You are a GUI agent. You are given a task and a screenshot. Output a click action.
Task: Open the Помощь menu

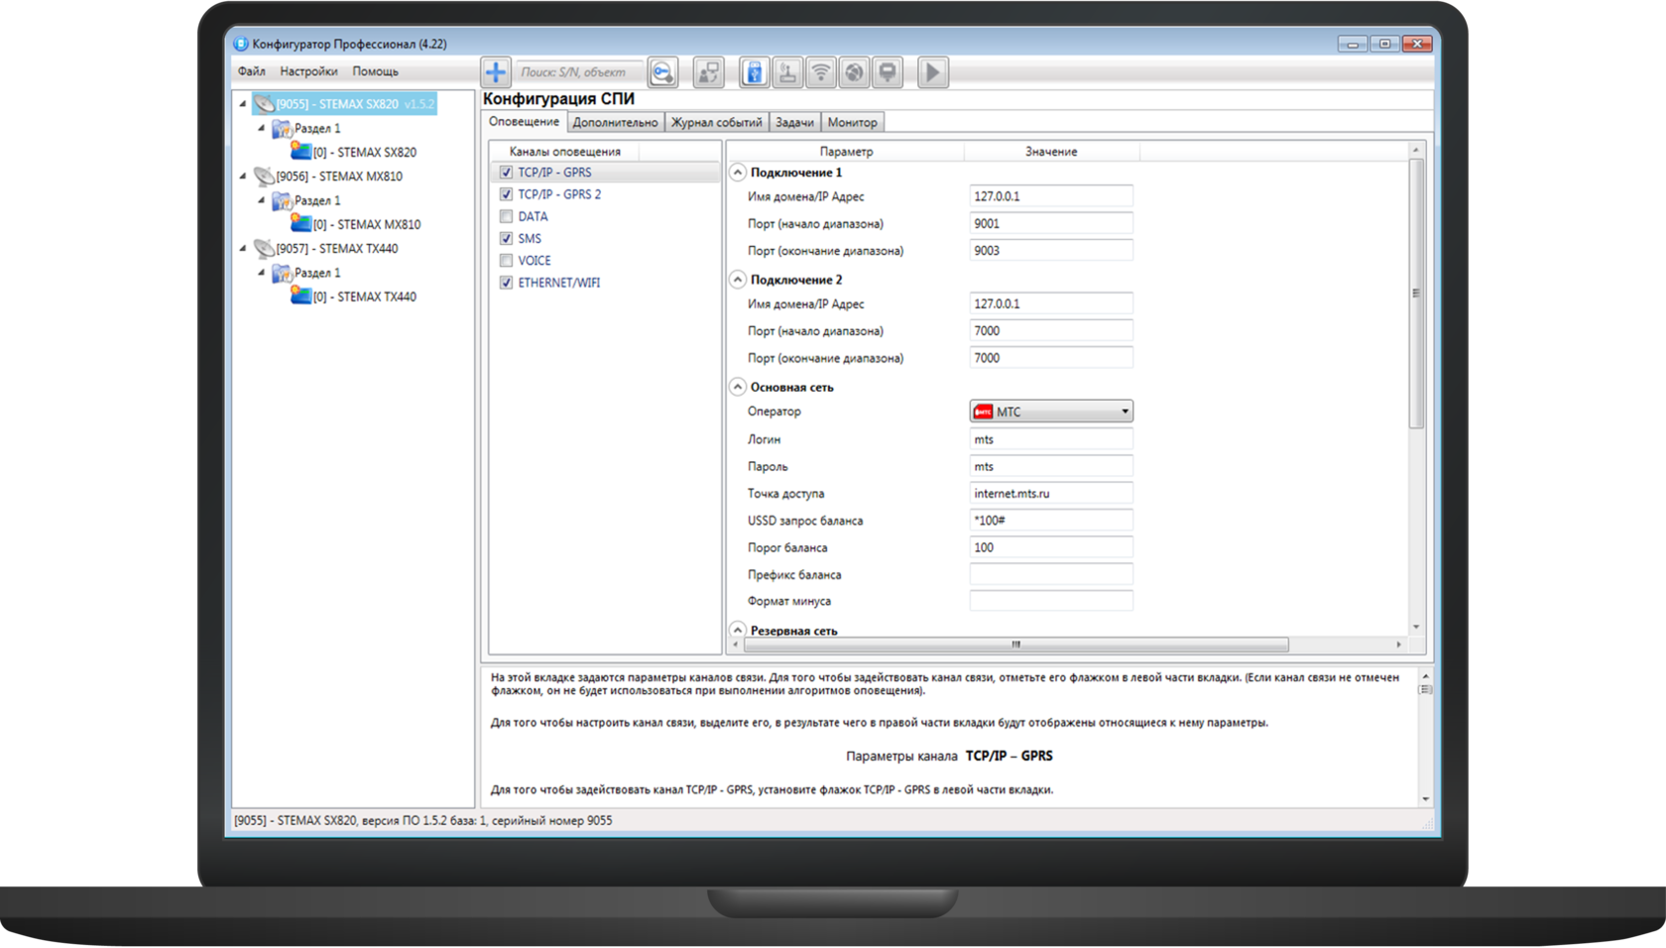(376, 71)
